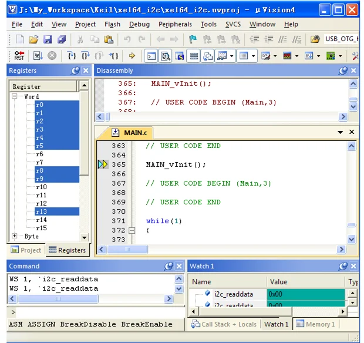Switch to the Project tab
The width and height of the screenshot is (364, 343).
(x=26, y=250)
